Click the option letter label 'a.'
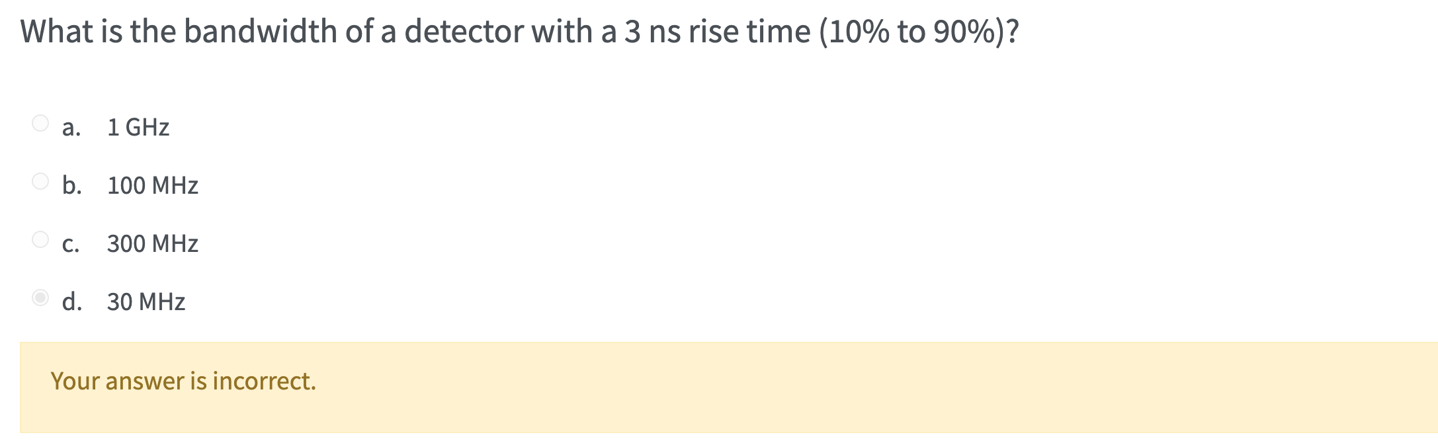 tap(71, 127)
